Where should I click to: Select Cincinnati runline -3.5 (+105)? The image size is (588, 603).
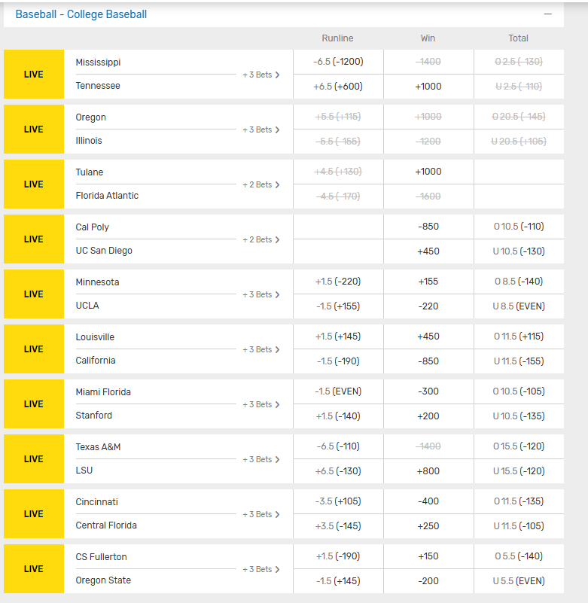pos(338,501)
